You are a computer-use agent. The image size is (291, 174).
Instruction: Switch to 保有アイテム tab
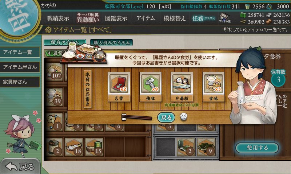click(x=65, y=42)
